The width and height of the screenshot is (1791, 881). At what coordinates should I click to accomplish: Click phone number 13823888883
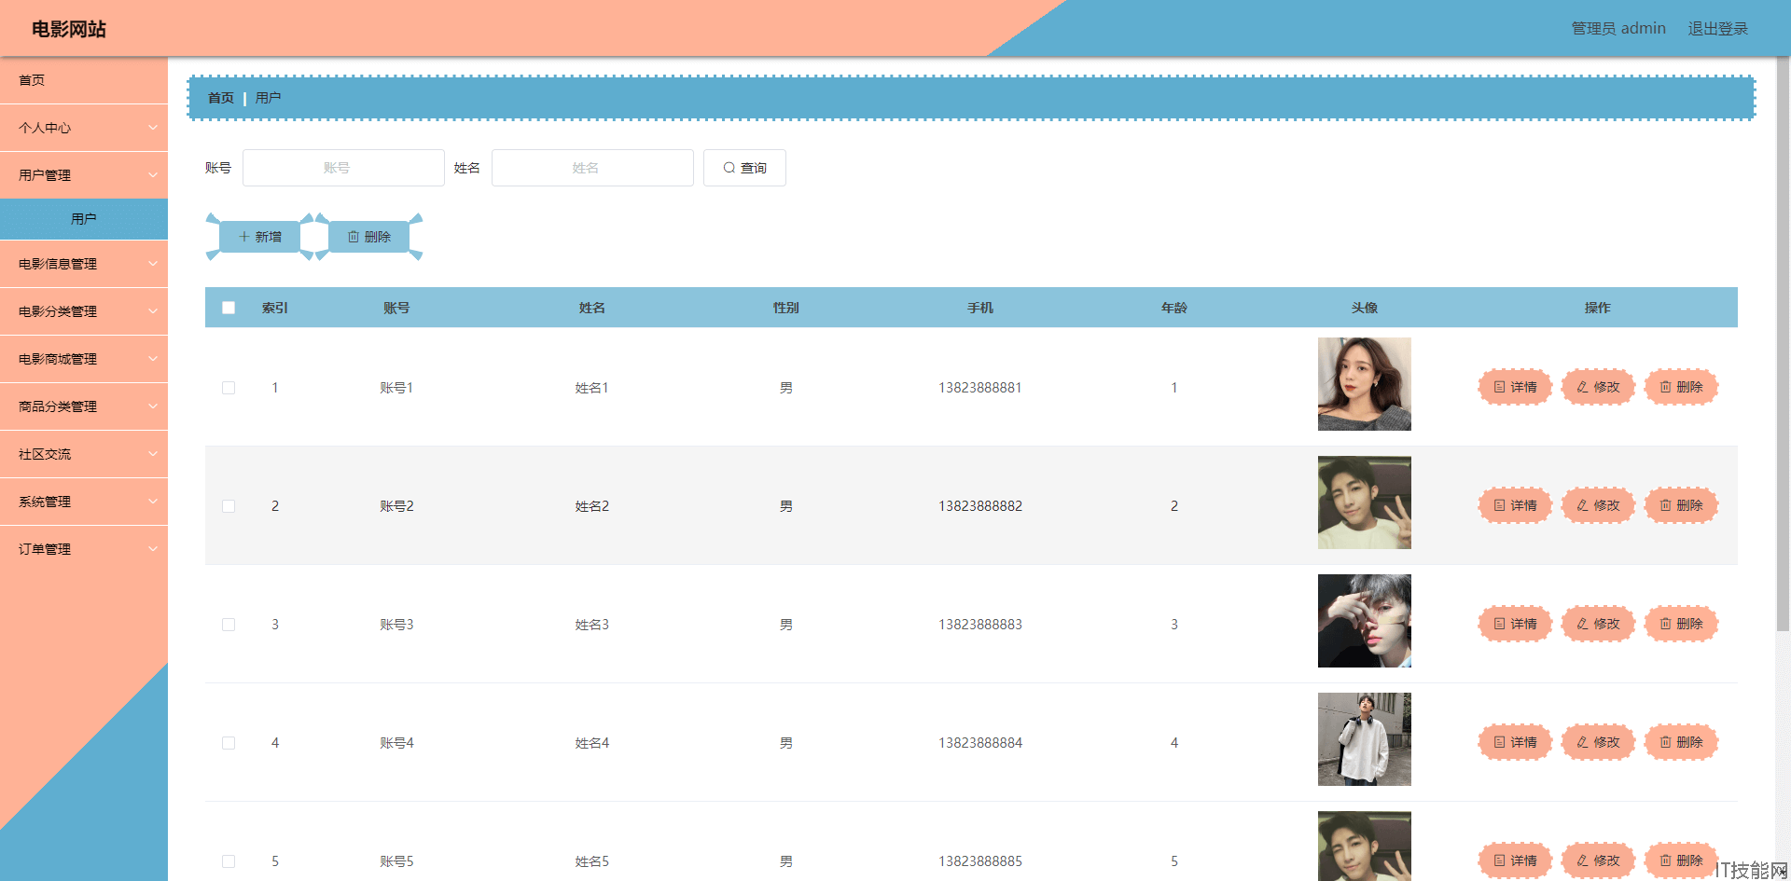(980, 625)
